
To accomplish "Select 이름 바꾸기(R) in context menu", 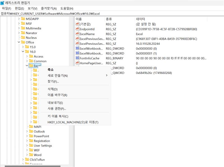I will click(74, 95).
